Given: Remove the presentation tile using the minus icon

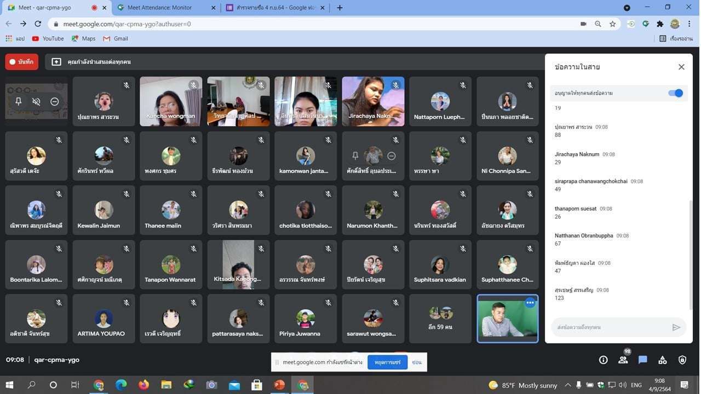Looking at the screenshot, I should tap(54, 101).
